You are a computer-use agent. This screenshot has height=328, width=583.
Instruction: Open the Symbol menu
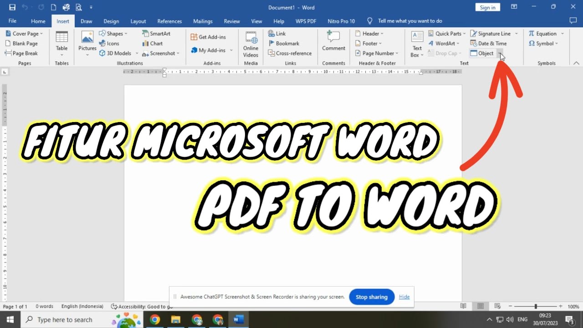point(543,43)
